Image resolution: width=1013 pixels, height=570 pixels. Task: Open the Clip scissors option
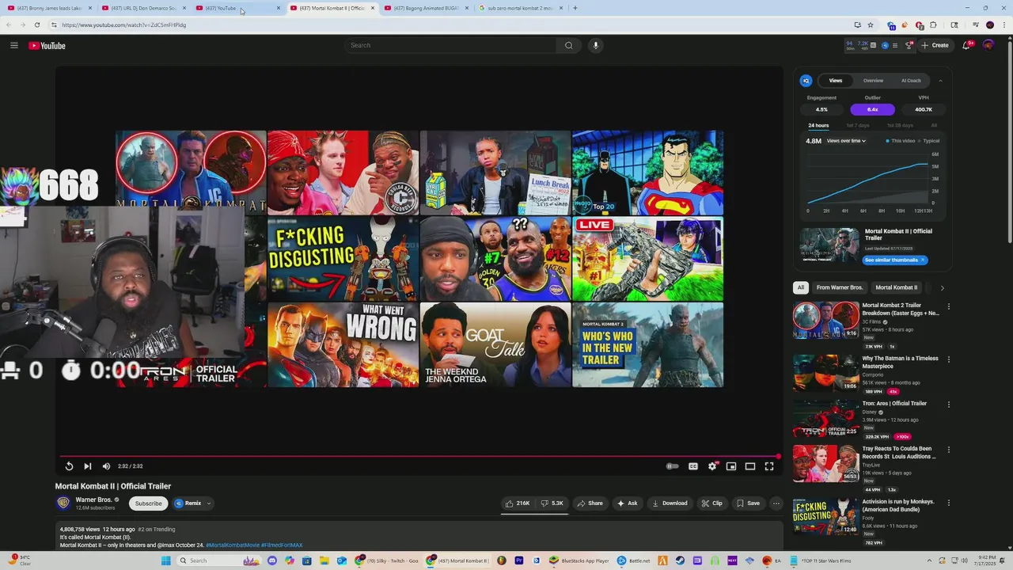pyautogui.click(x=711, y=503)
